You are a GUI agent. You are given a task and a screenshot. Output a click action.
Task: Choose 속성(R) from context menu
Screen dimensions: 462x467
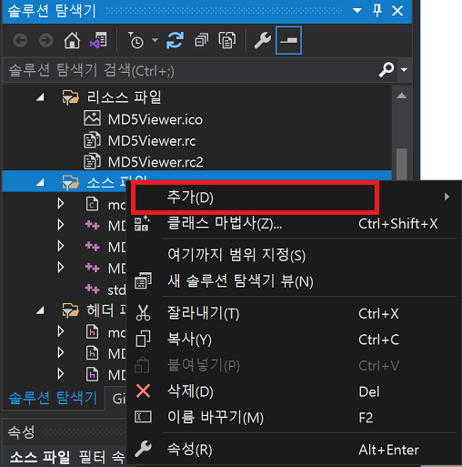[294, 450]
